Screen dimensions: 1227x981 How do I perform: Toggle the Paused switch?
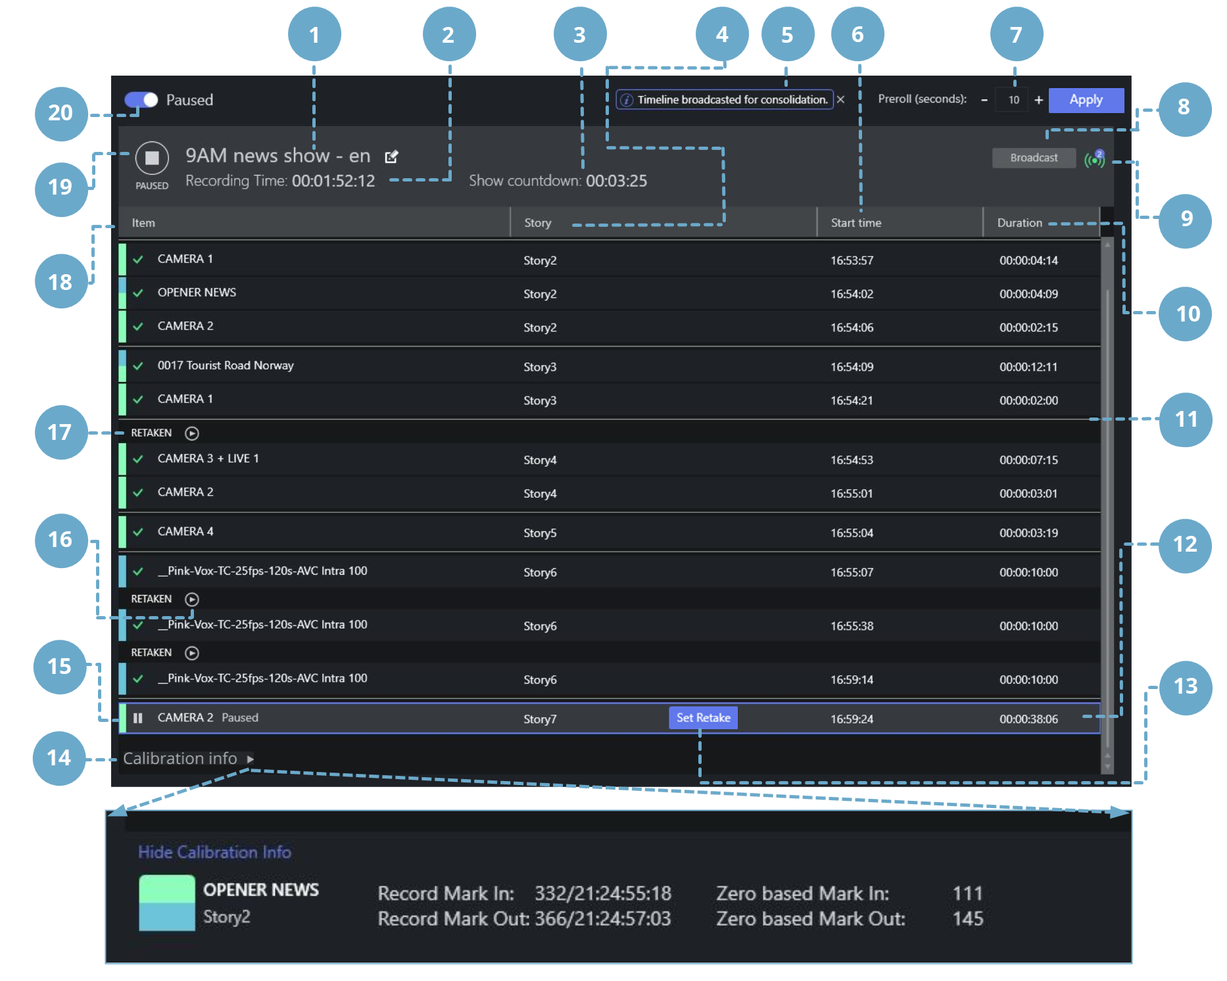(x=141, y=100)
